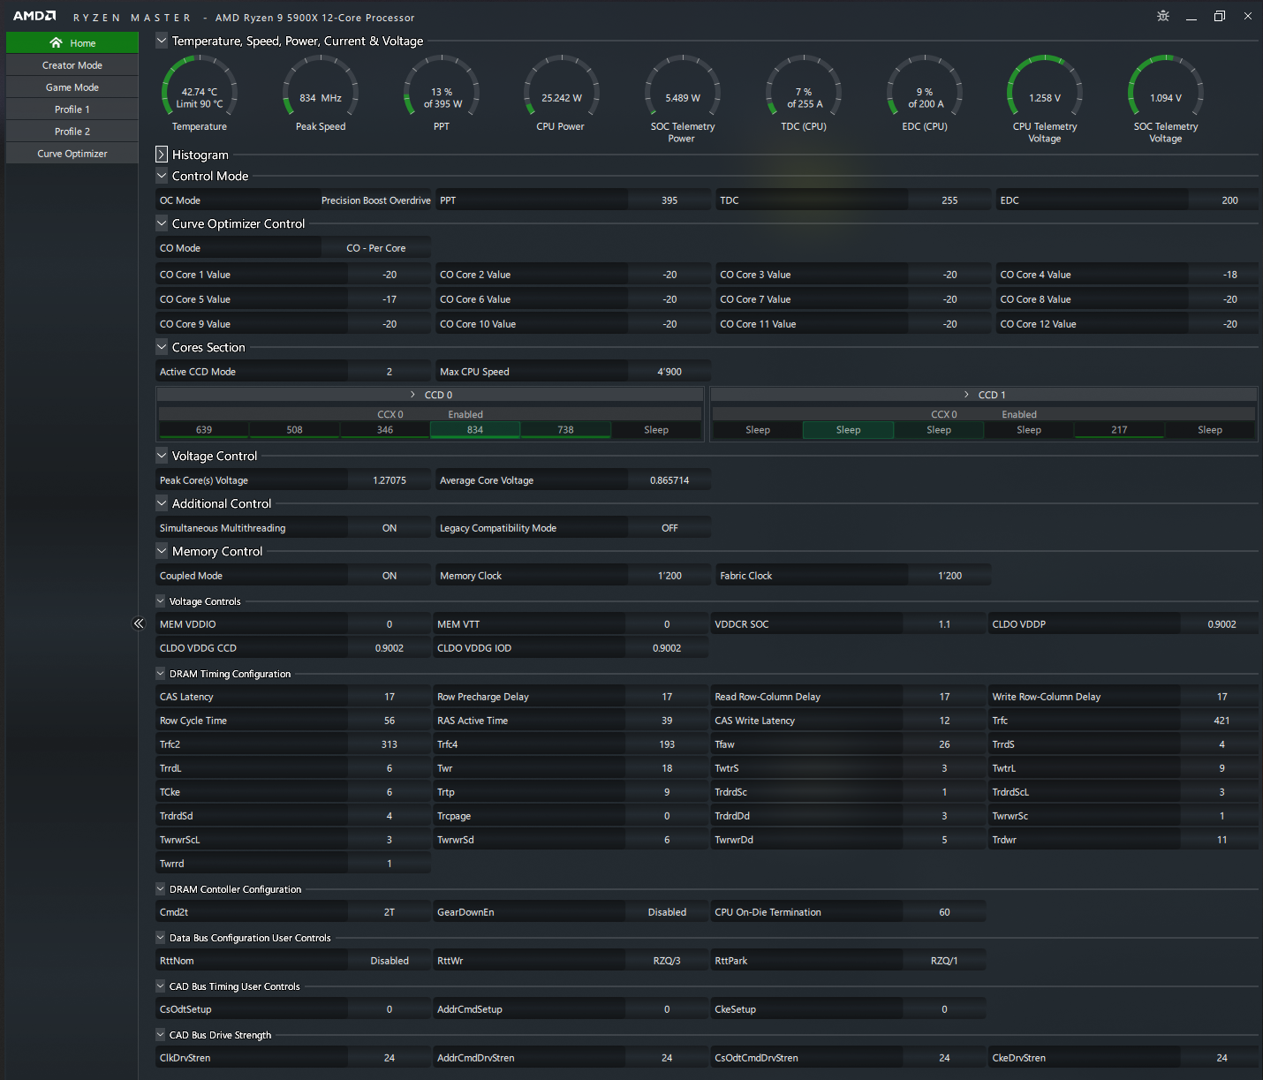This screenshot has width=1263, height=1080.
Task: Click CAS Latency value 17
Action: point(389,697)
